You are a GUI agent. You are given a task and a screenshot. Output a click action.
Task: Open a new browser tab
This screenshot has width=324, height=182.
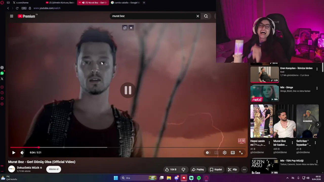[x=144, y=3]
